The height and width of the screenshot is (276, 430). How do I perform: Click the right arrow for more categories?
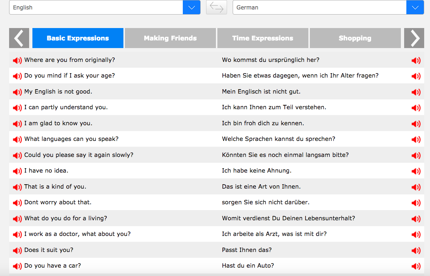click(x=414, y=38)
